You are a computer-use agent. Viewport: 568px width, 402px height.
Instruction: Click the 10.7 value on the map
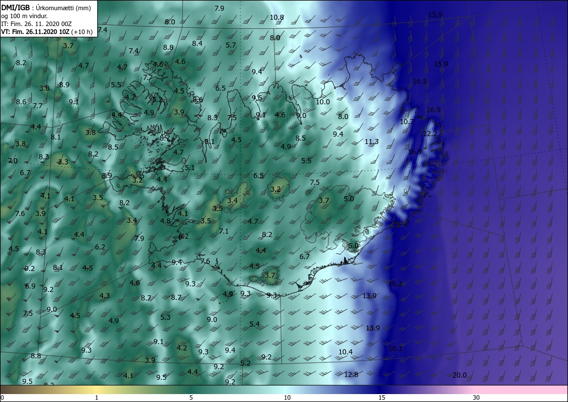click(x=407, y=122)
